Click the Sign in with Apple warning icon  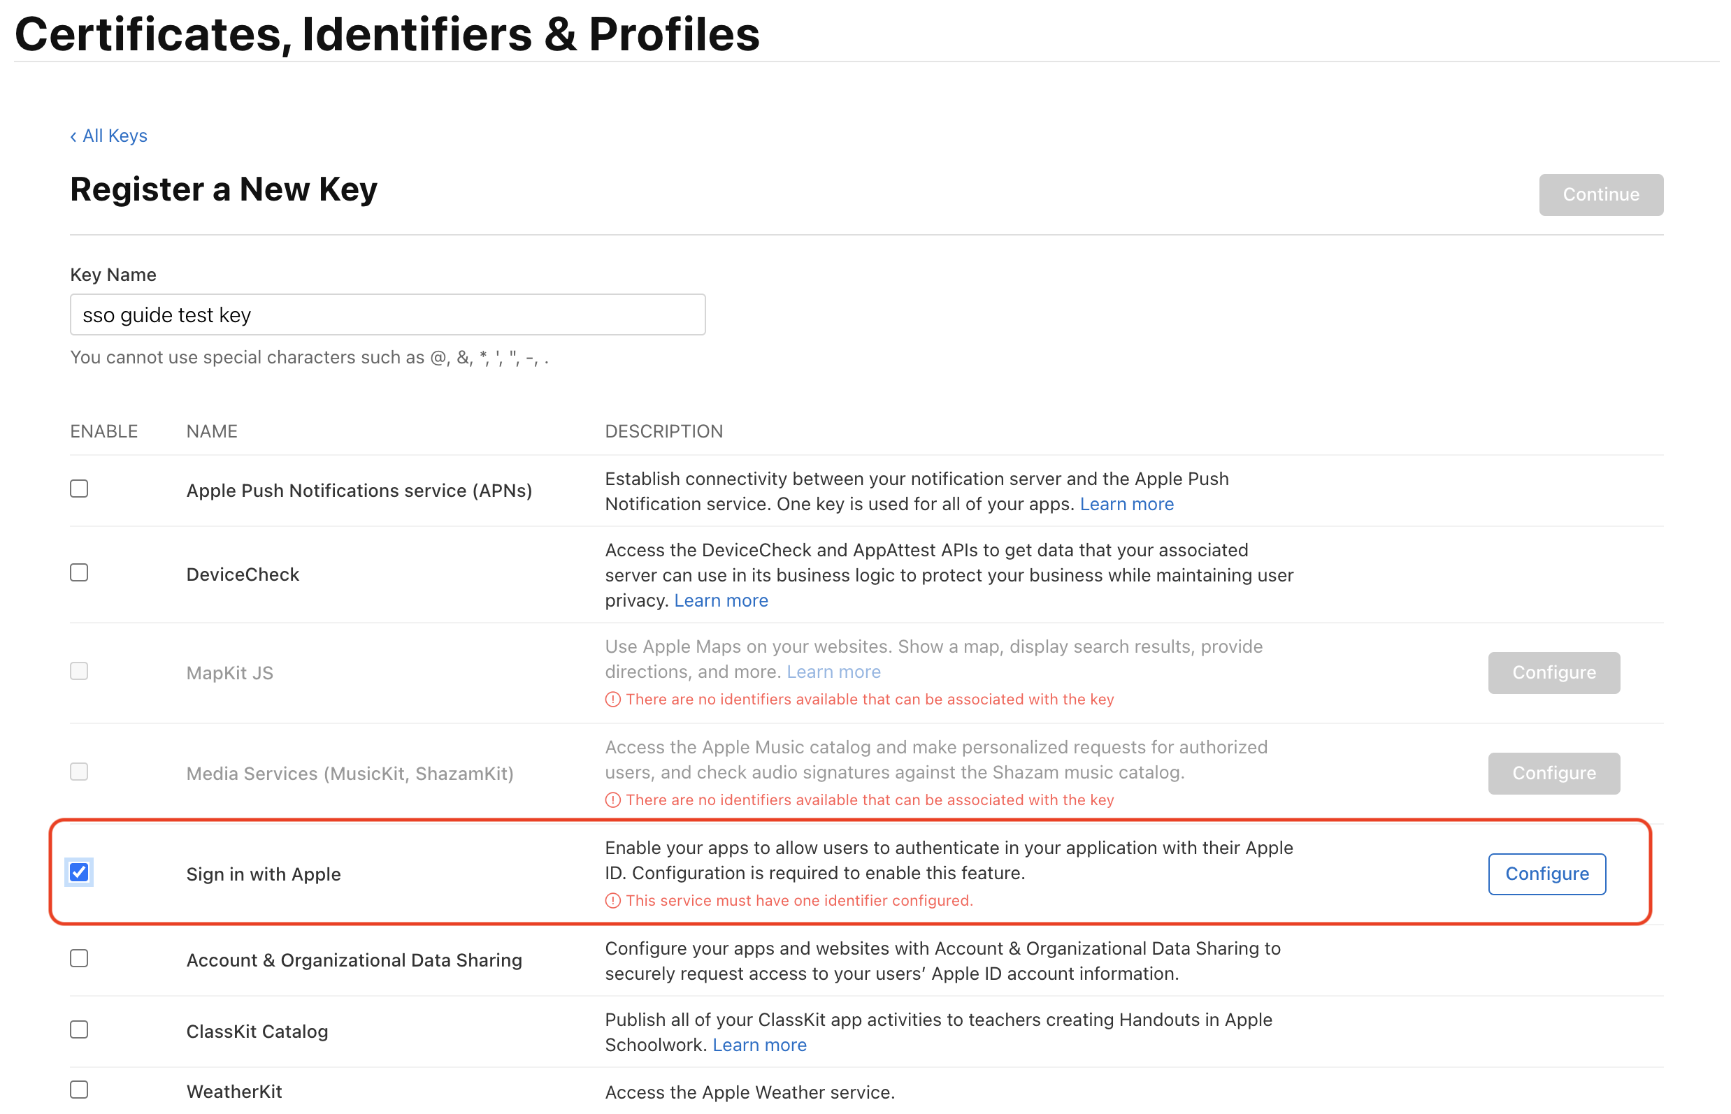tap(613, 901)
